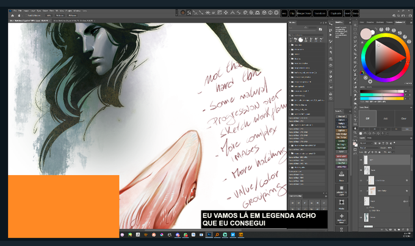The height and width of the screenshot is (246, 415).
Task: Click the Link layers icon
Action: [x=381, y=230]
